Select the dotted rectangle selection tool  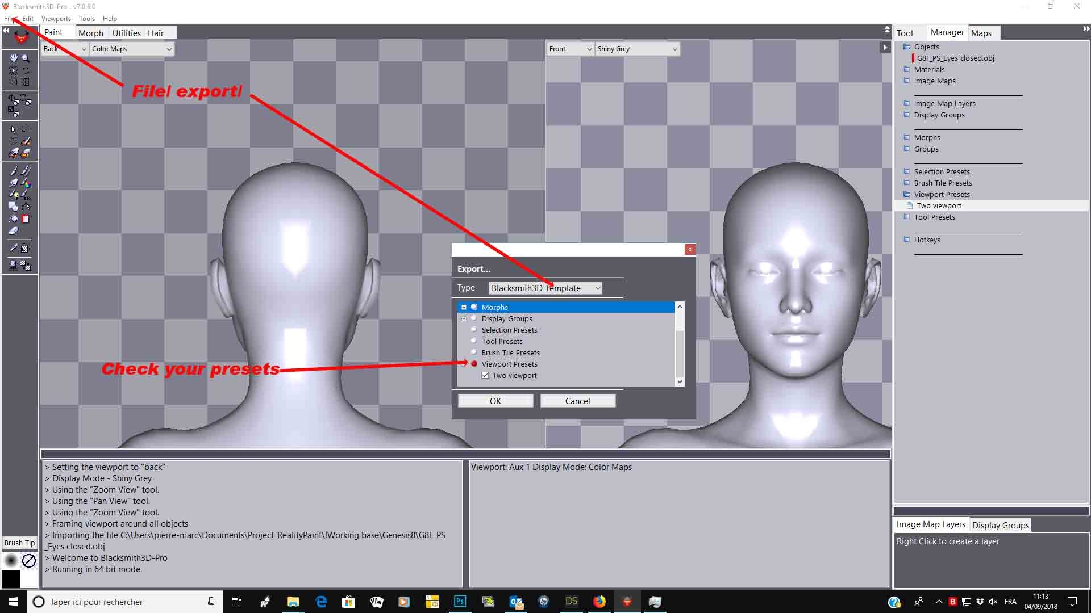(26, 129)
